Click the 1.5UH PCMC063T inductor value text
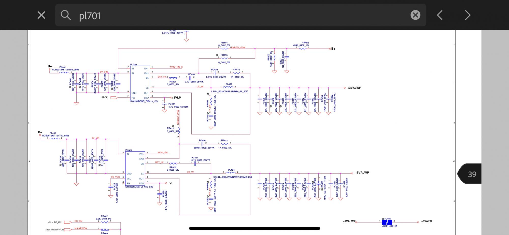 pyautogui.click(x=230, y=92)
